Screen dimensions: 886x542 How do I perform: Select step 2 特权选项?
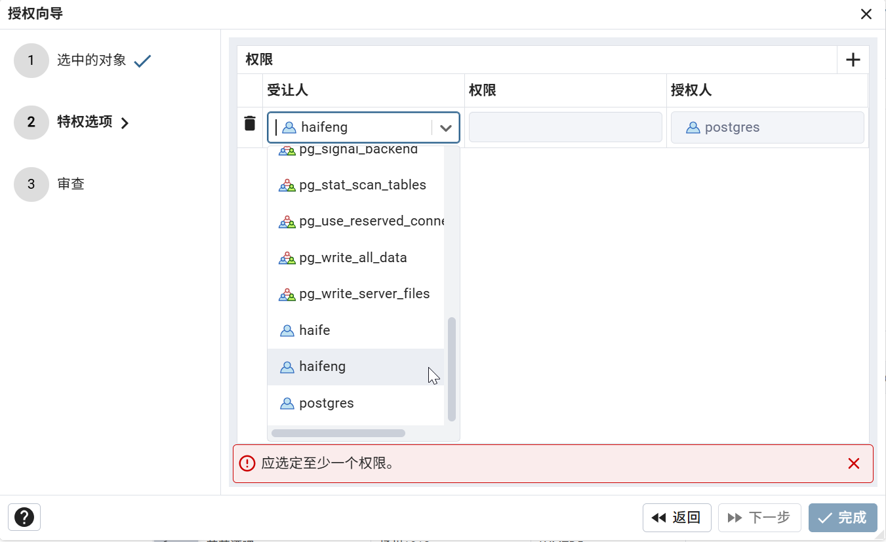pos(85,122)
